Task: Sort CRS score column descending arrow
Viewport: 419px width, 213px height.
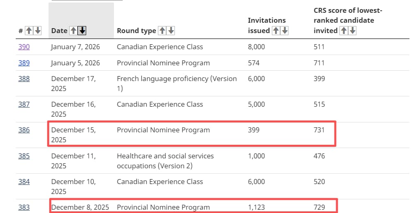Action: pos(352,31)
